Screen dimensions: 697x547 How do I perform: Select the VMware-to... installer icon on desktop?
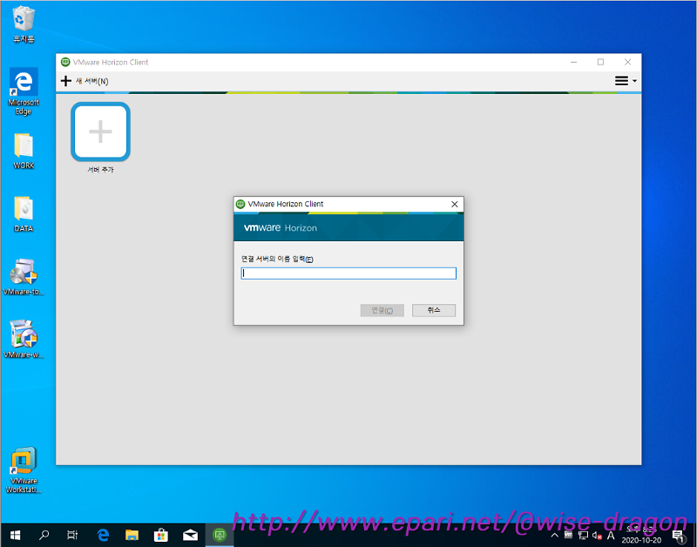click(24, 277)
